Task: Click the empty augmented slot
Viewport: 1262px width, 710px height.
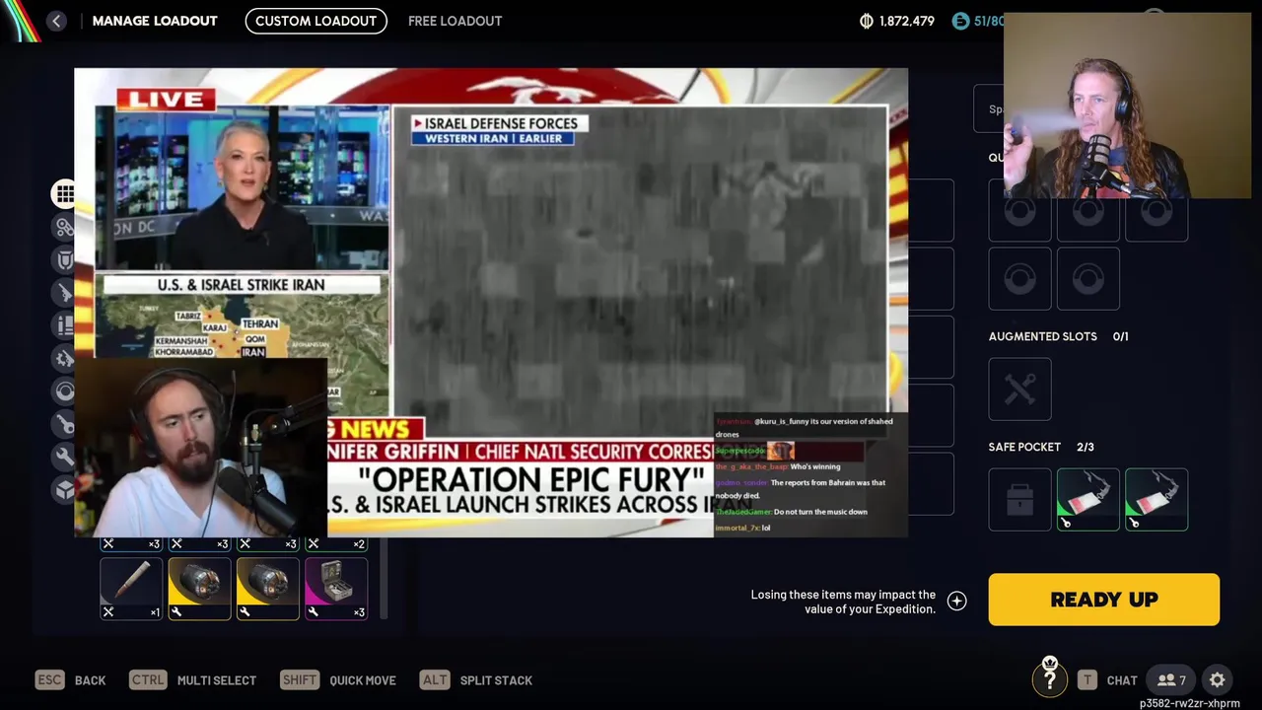Action: 1019,390
